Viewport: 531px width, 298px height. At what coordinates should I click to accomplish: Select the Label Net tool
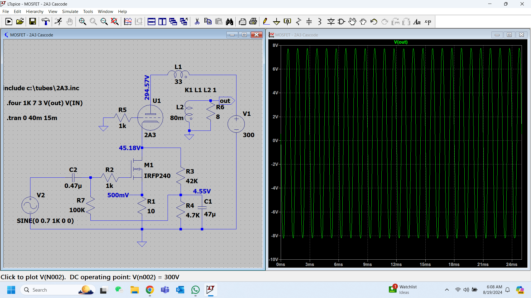point(287,22)
